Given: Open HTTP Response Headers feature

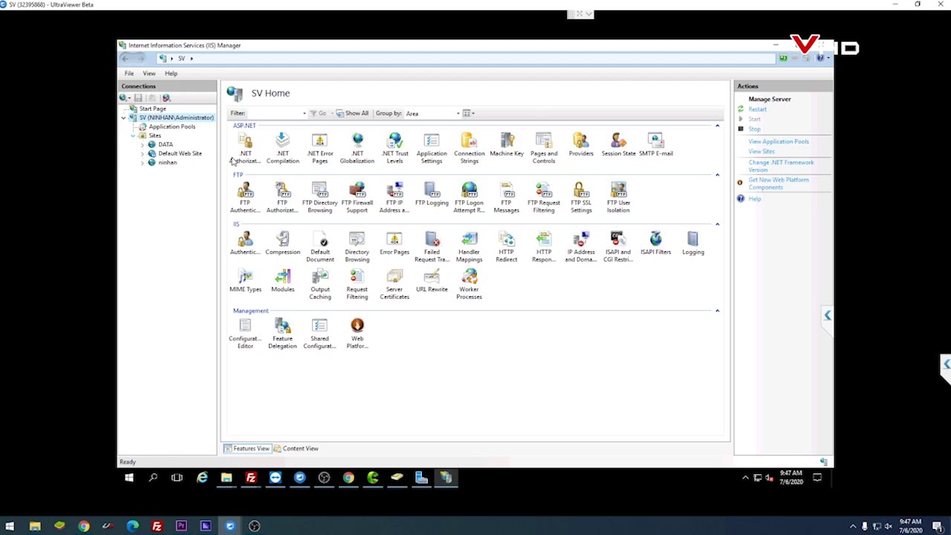Looking at the screenshot, I should pyautogui.click(x=544, y=247).
